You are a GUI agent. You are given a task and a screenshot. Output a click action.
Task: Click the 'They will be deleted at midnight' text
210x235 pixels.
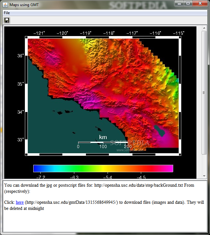(104, 205)
